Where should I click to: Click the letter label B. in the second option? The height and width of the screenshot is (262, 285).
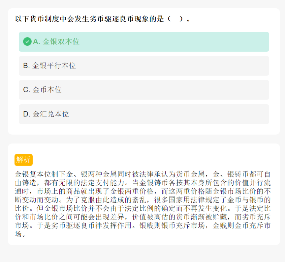click(x=26, y=66)
